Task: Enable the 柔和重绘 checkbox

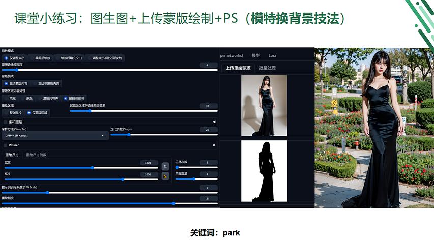Action: pos(5,121)
